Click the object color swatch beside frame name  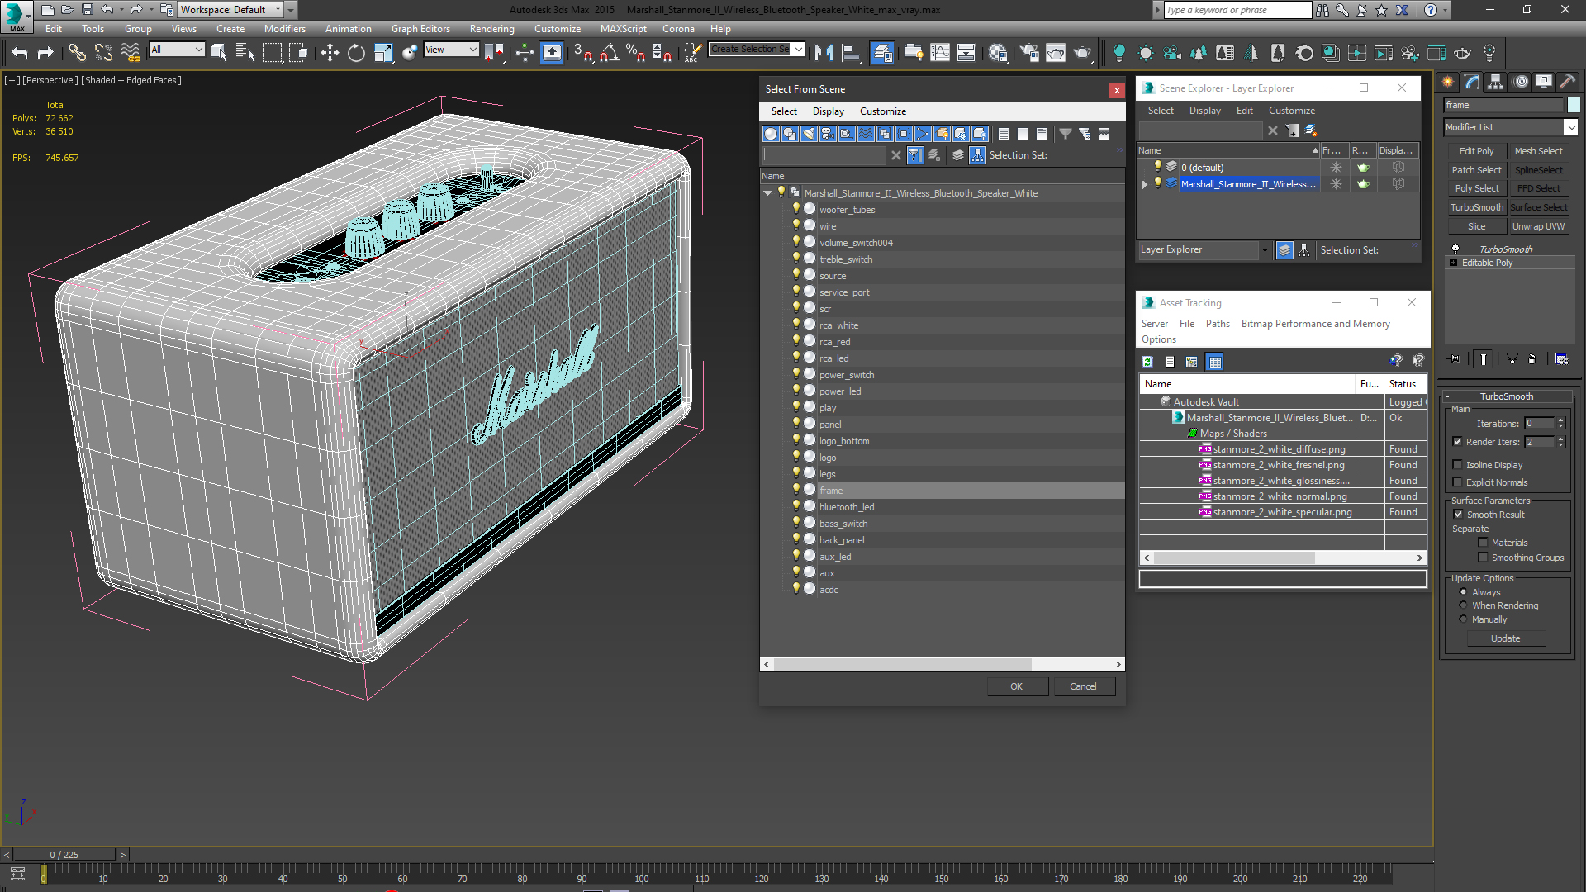1574,105
